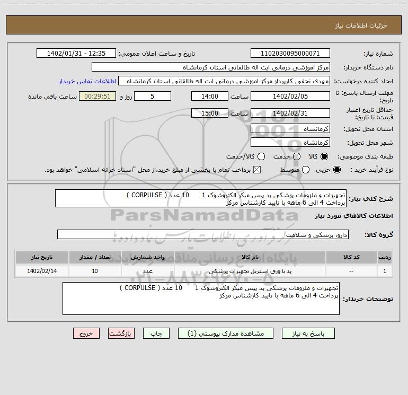Click the item code cell showing --
Screen dimensions: 408x395
pos(351,271)
